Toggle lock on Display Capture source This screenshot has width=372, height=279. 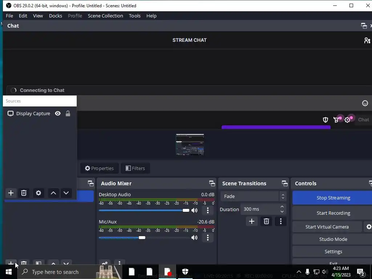click(x=68, y=113)
